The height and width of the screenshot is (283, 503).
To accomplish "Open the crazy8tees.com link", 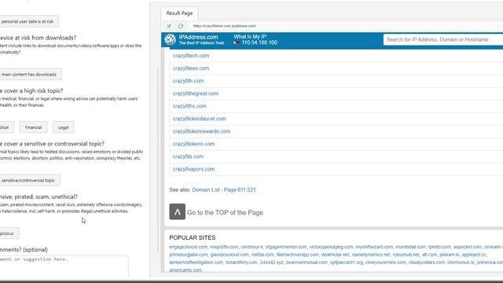I will pyautogui.click(x=191, y=68).
